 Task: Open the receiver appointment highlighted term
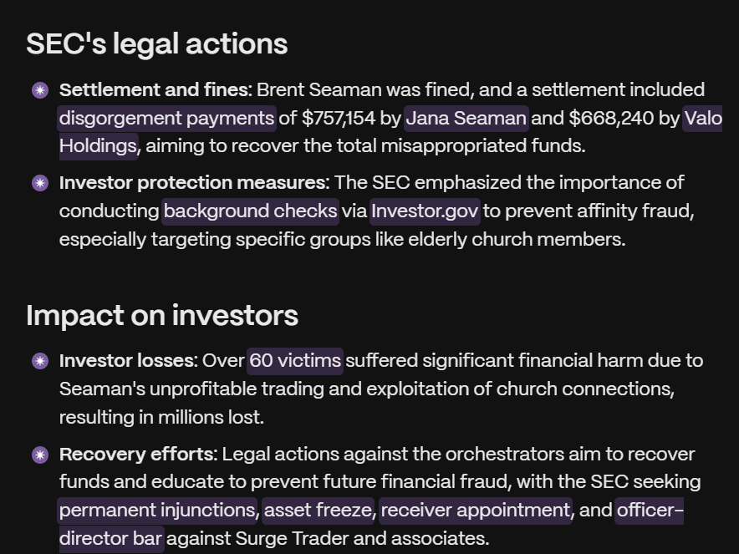point(476,511)
